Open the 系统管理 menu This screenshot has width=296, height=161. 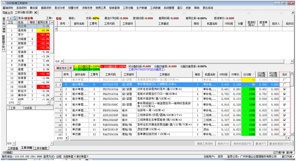(x=169, y=8)
